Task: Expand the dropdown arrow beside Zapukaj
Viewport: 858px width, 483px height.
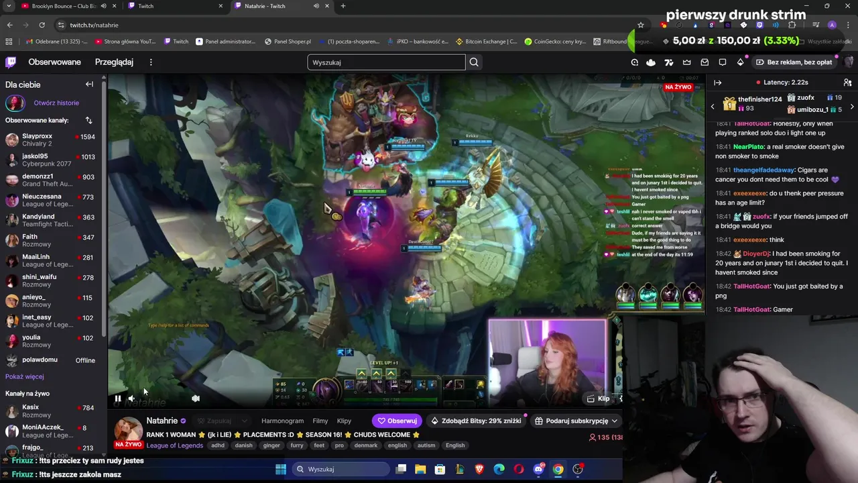Action: (x=244, y=421)
